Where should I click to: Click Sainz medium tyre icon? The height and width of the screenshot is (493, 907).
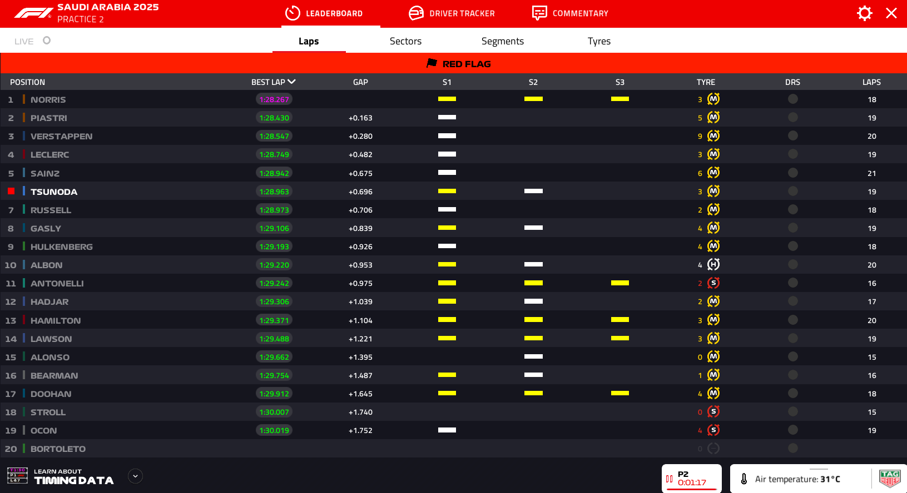[x=713, y=173]
